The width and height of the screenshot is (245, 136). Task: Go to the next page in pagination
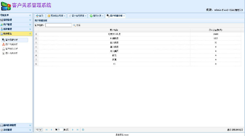(x=73, y=129)
